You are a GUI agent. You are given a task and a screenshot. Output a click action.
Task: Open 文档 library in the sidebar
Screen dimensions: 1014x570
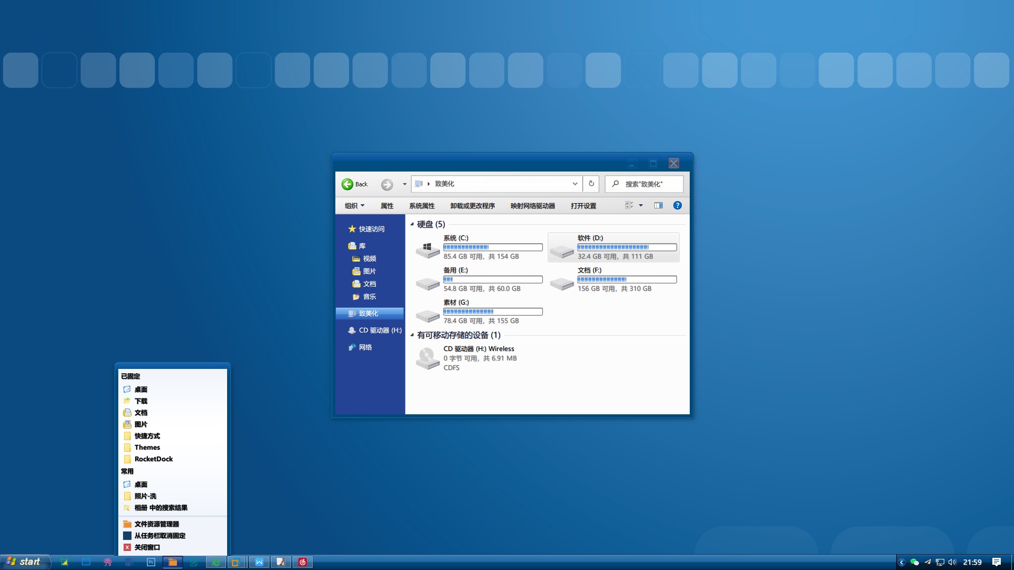click(364, 284)
